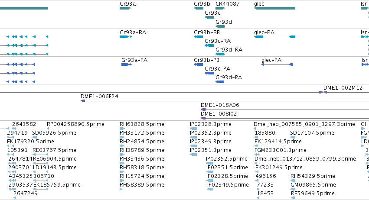Select the glec gene bar
The image size is (369, 200).
(x=274, y=8)
